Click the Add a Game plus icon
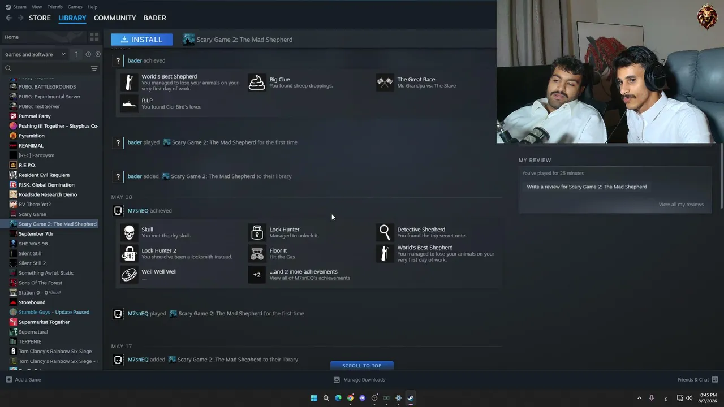The height and width of the screenshot is (407, 724). tap(8, 380)
